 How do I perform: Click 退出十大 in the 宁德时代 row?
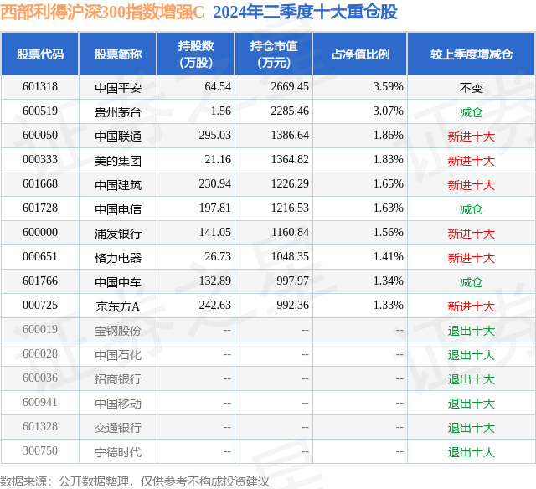[x=472, y=452]
